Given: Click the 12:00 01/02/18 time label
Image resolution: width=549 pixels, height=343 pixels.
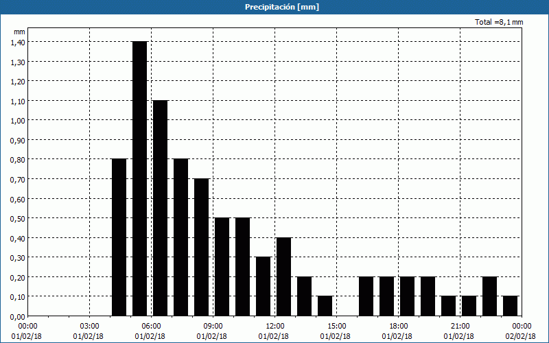Looking at the screenshot, I should coord(273,331).
